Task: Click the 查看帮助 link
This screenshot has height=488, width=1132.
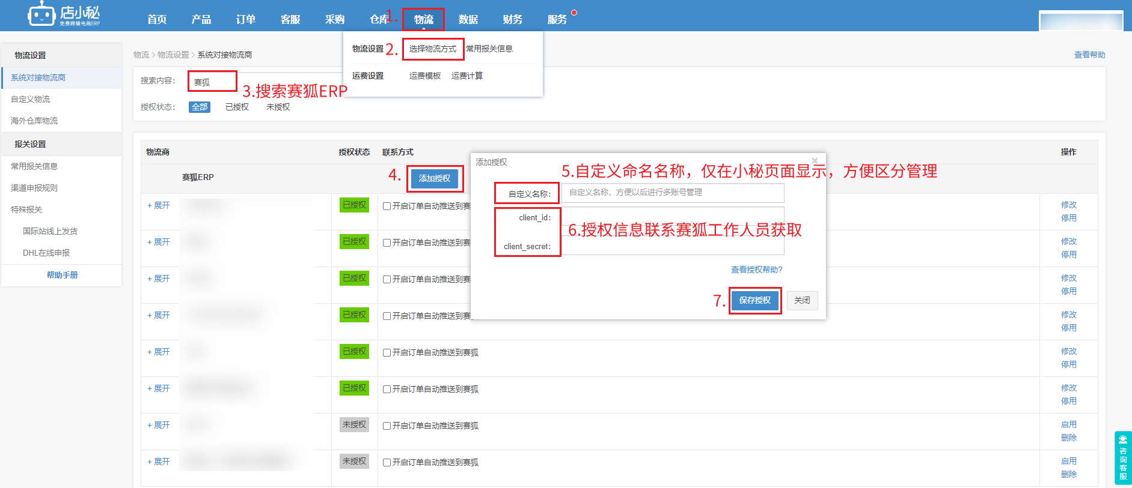Action: (1089, 55)
